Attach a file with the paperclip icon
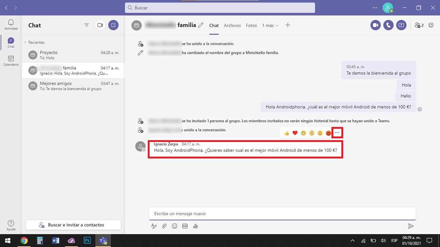 [x=165, y=226]
